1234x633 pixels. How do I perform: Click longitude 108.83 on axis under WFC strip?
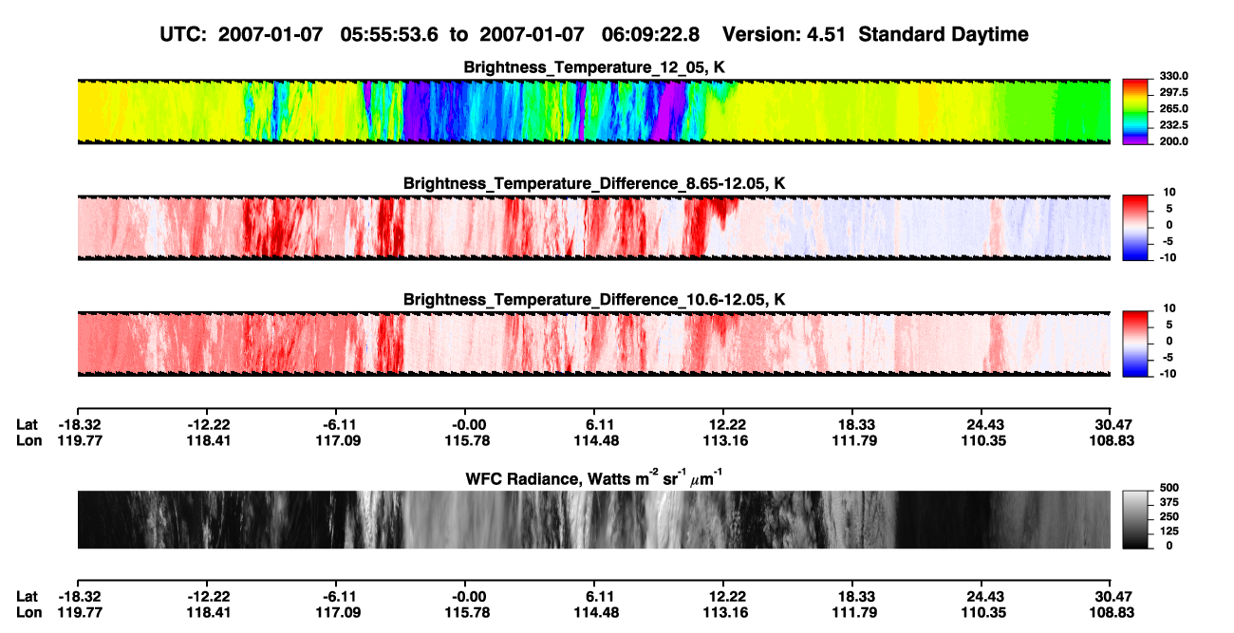[1112, 612]
